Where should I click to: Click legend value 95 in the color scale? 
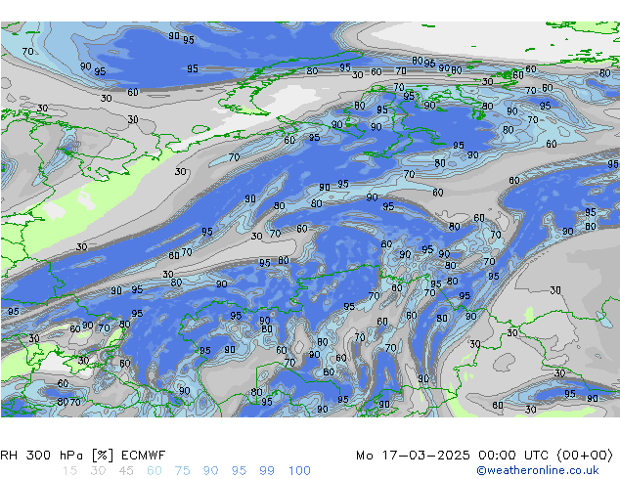(x=239, y=471)
